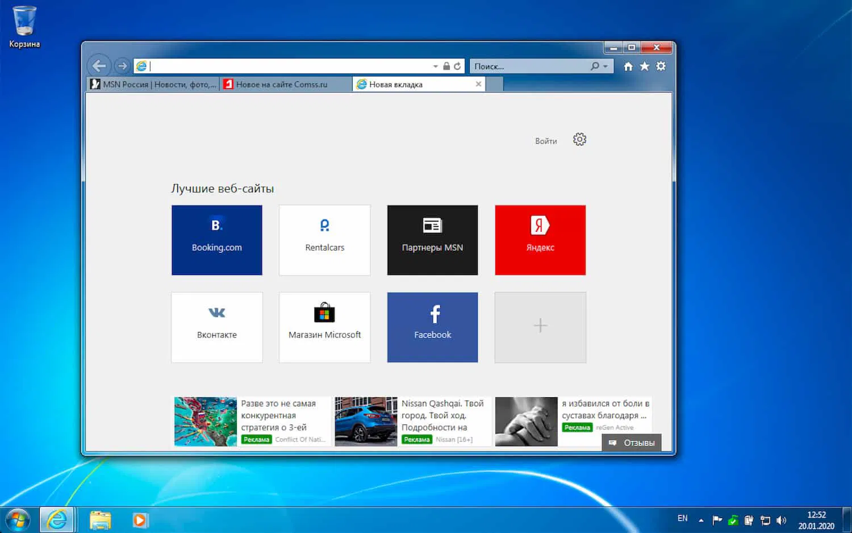Open the volume control in the system tray

point(782,519)
